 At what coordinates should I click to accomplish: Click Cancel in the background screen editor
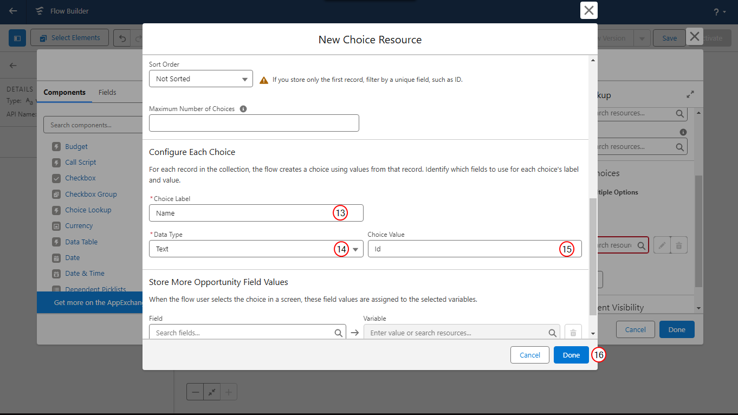pyautogui.click(x=636, y=329)
